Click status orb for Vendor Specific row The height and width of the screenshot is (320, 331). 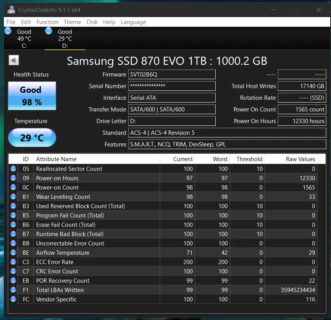tap(13, 299)
